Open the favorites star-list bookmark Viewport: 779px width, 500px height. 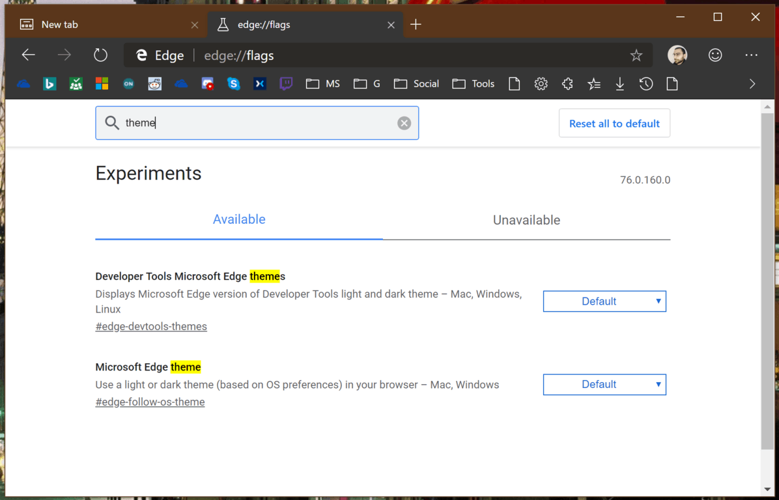(x=593, y=84)
